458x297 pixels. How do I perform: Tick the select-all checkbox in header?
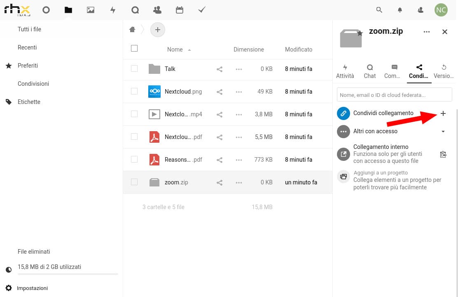(134, 48)
